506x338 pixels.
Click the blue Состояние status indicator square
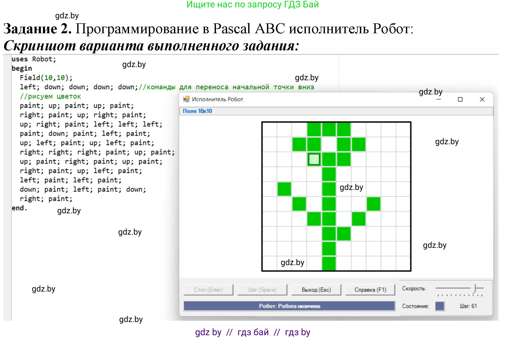coord(439,306)
